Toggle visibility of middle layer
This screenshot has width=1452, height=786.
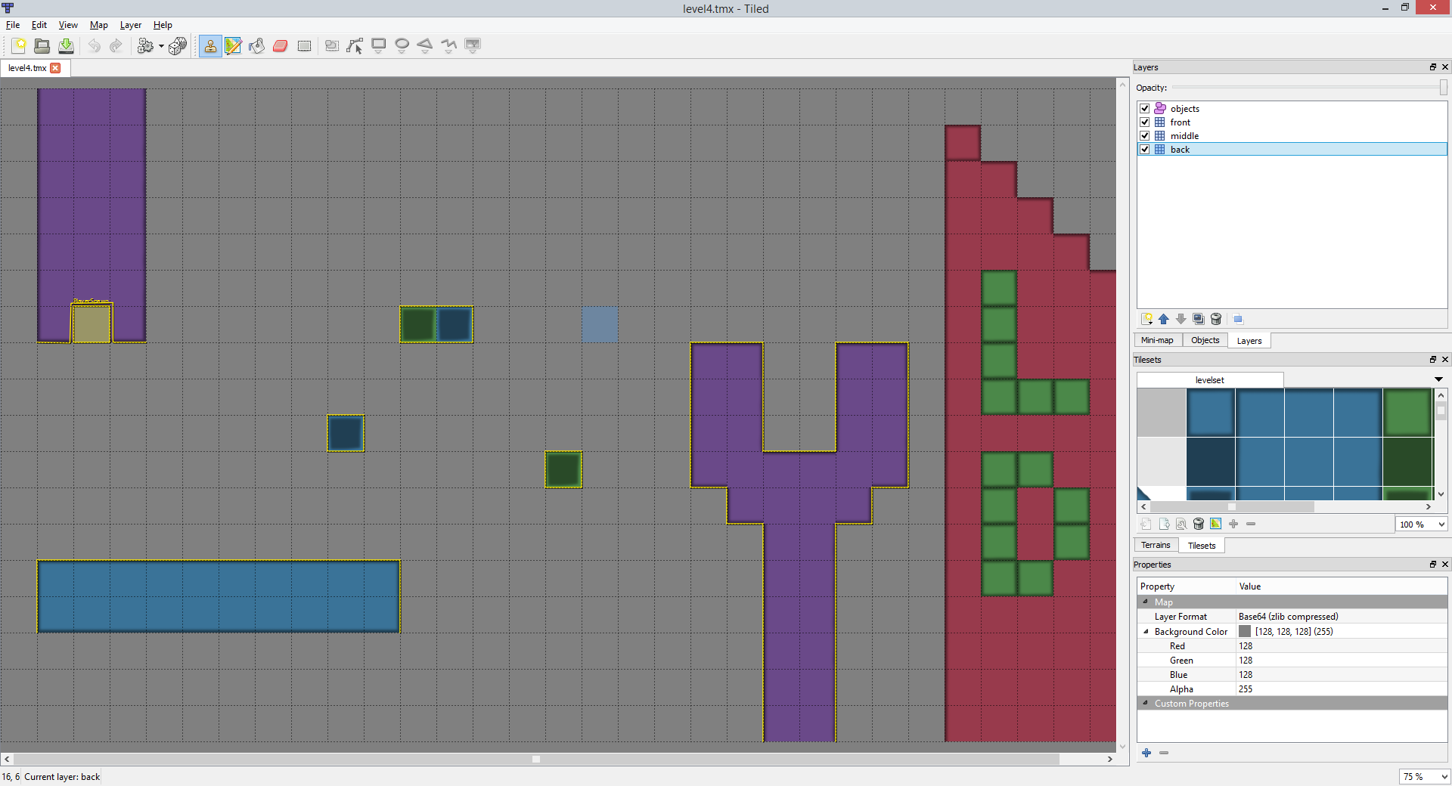[x=1145, y=136]
